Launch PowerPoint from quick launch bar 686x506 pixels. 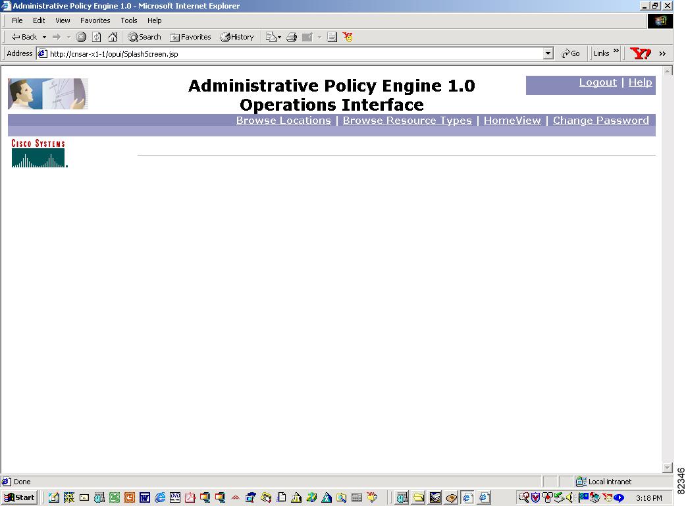[130, 497]
